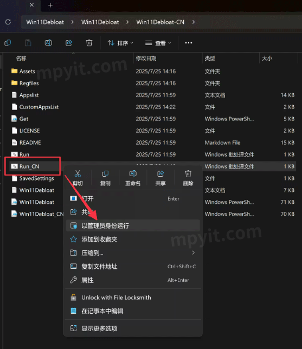Screen dimensions: 302x349
Task: Sort by the 修改日期 column header
Action: [146, 59]
